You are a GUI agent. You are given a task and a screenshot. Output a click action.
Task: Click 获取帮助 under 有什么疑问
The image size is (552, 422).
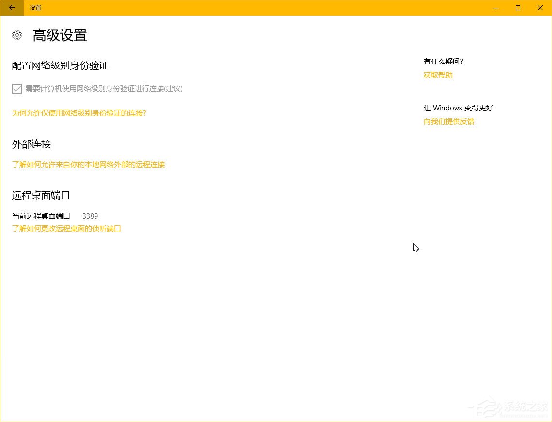click(x=438, y=75)
